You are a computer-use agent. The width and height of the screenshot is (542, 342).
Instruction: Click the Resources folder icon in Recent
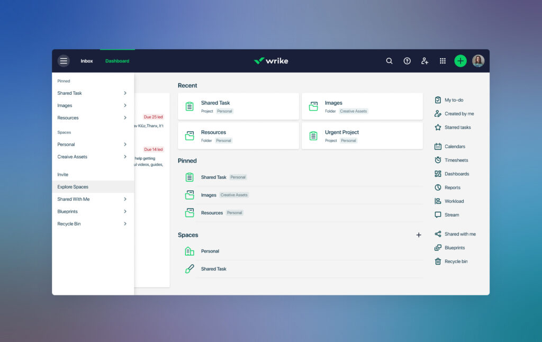(x=189, y=136)
